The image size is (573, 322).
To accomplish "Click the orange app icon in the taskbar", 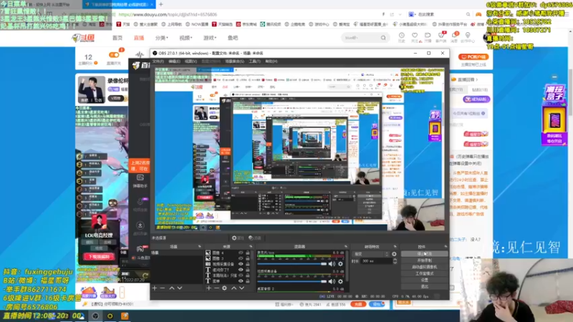I will point(125,316).
